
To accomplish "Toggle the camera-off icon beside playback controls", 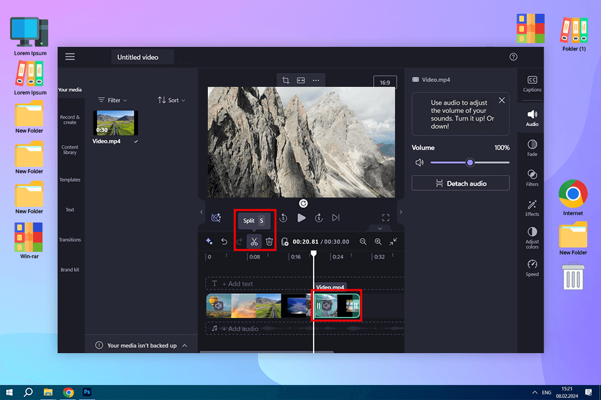I will pyautogui.click(x=216, y=217).
